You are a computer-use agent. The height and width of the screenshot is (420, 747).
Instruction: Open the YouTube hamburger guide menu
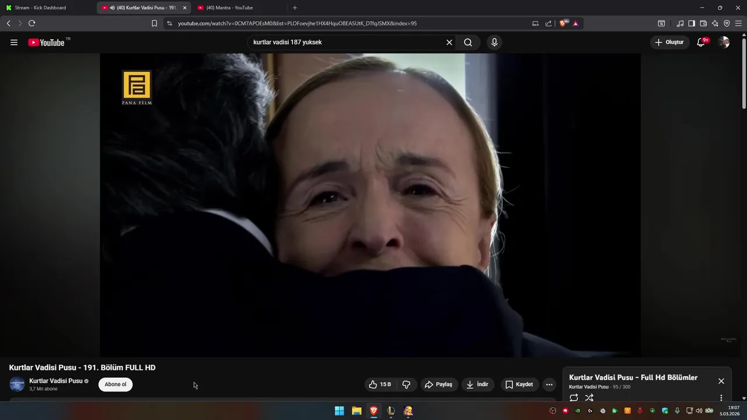[14, 42]
